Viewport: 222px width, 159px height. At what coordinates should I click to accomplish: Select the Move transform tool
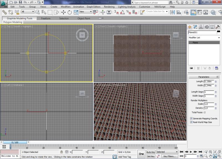coord(63,12)
